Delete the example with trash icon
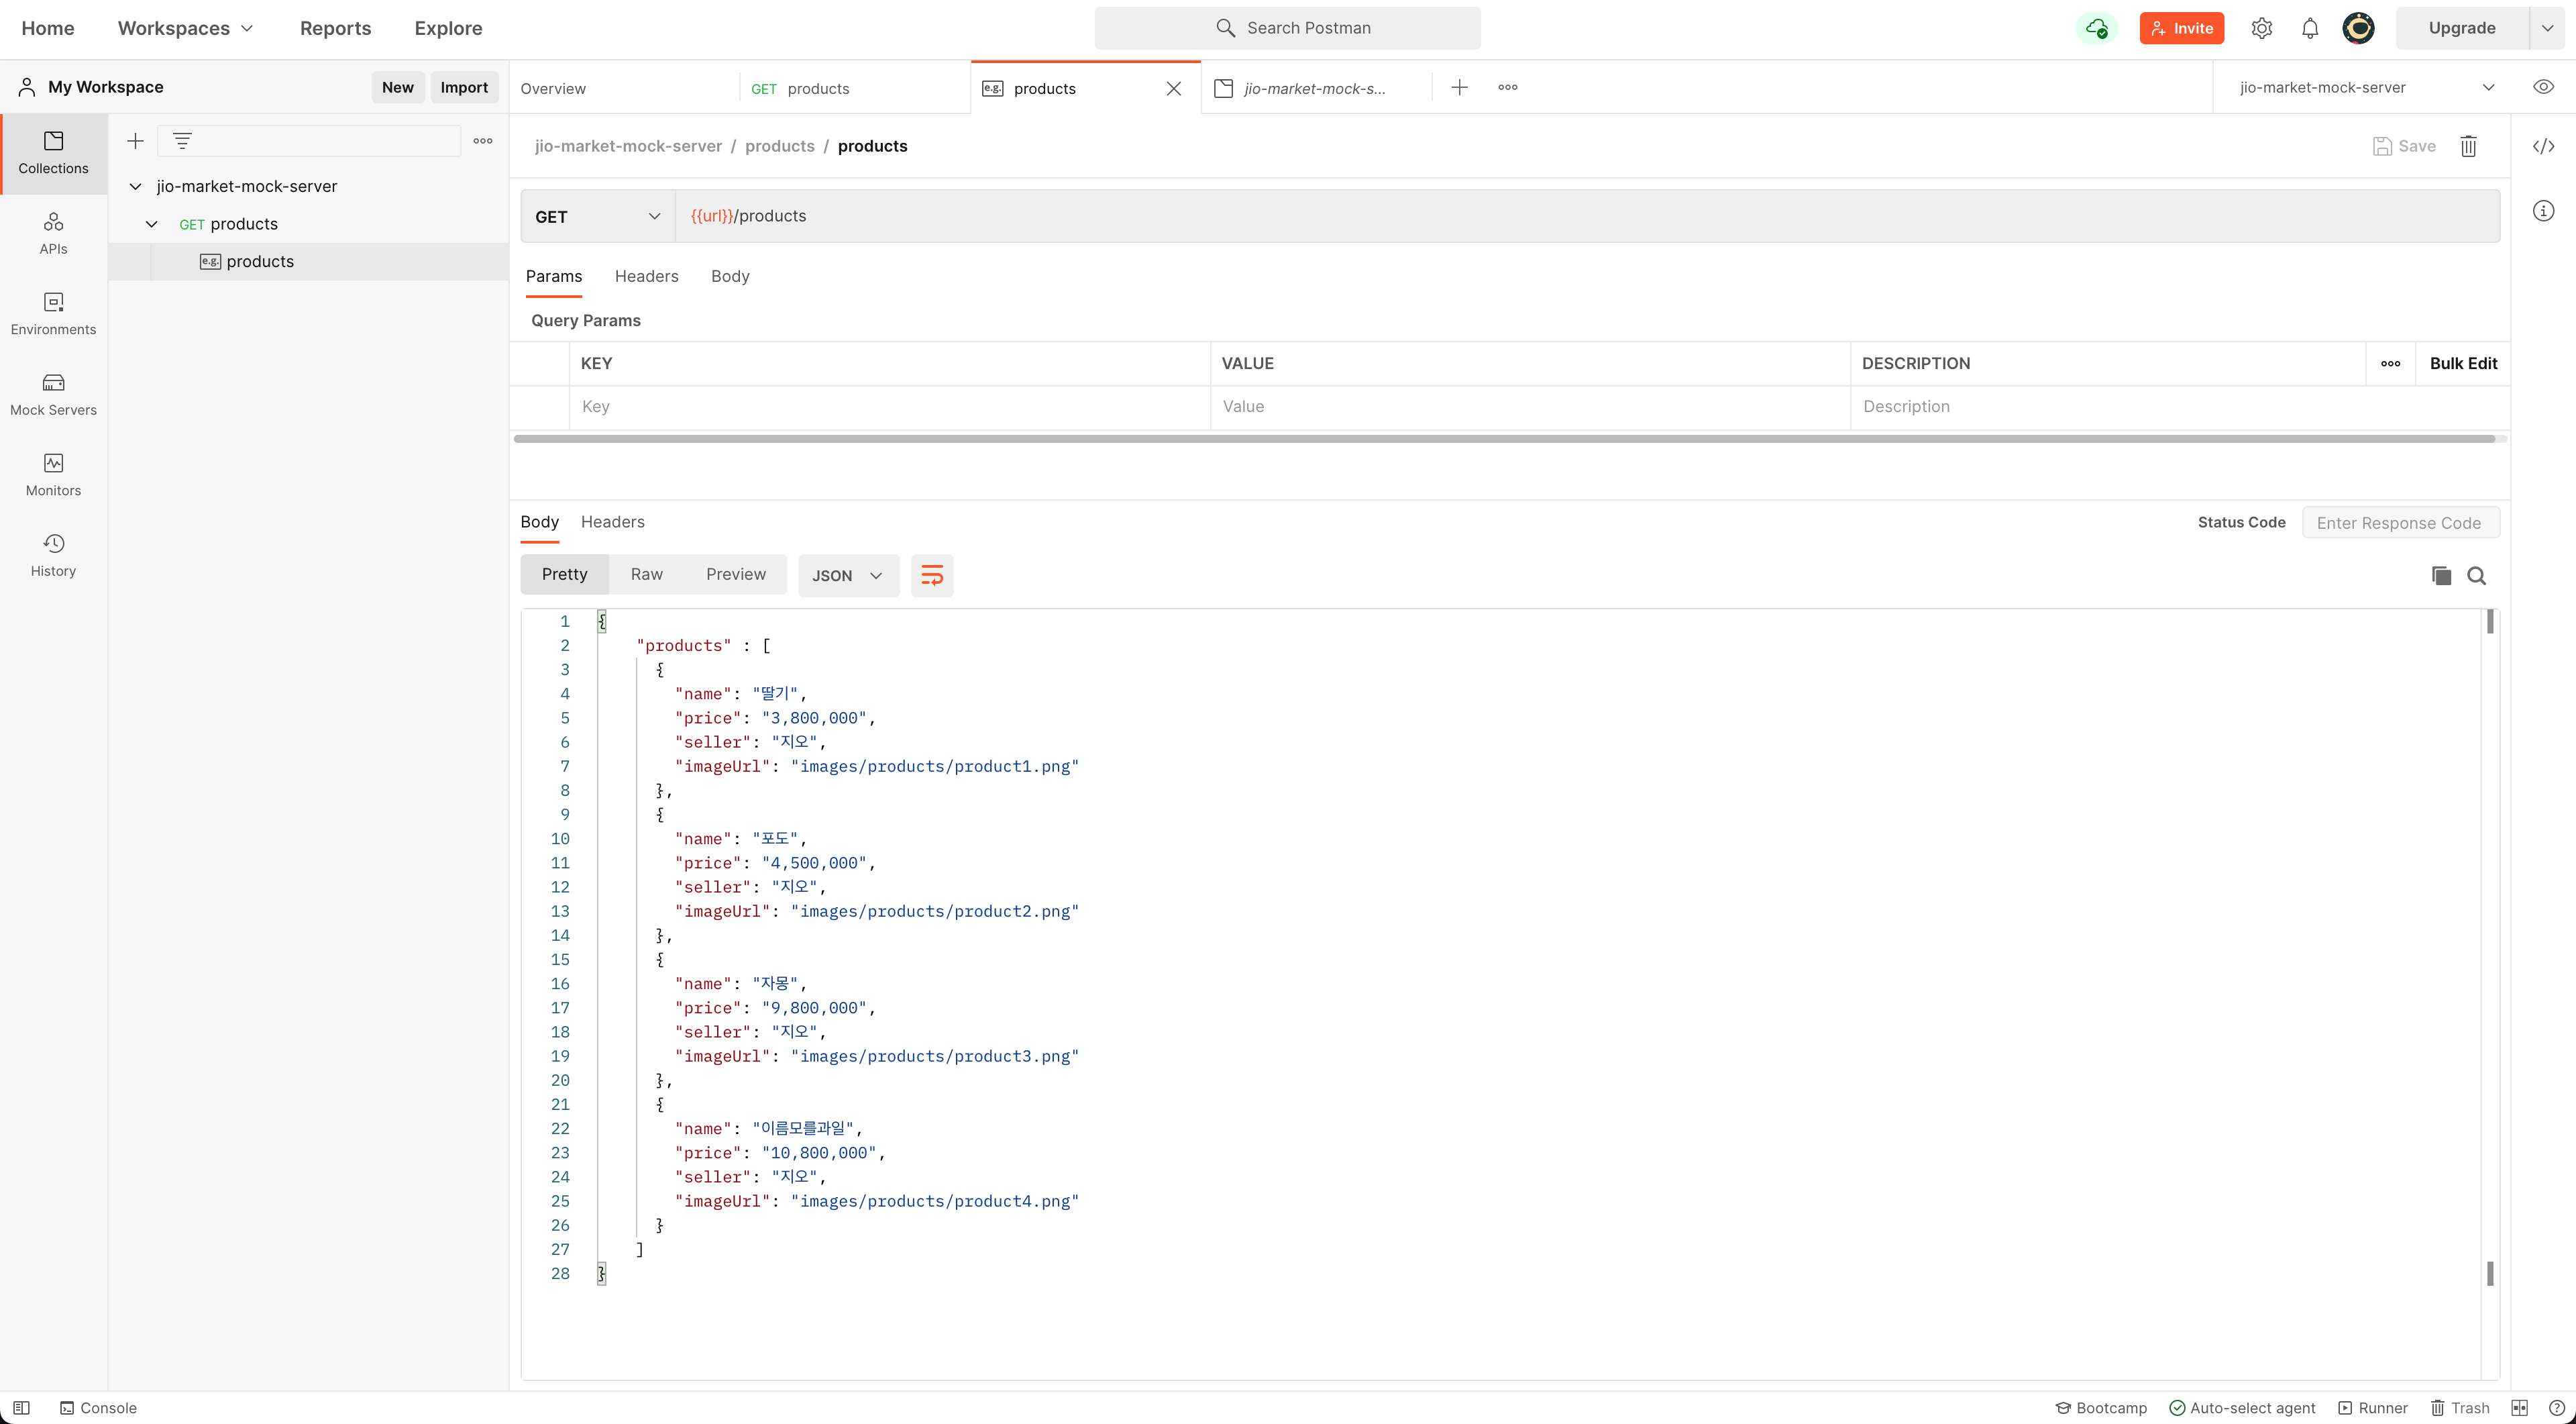Viewport: 2576px width, 1424px height. [x=2468, y=146]
